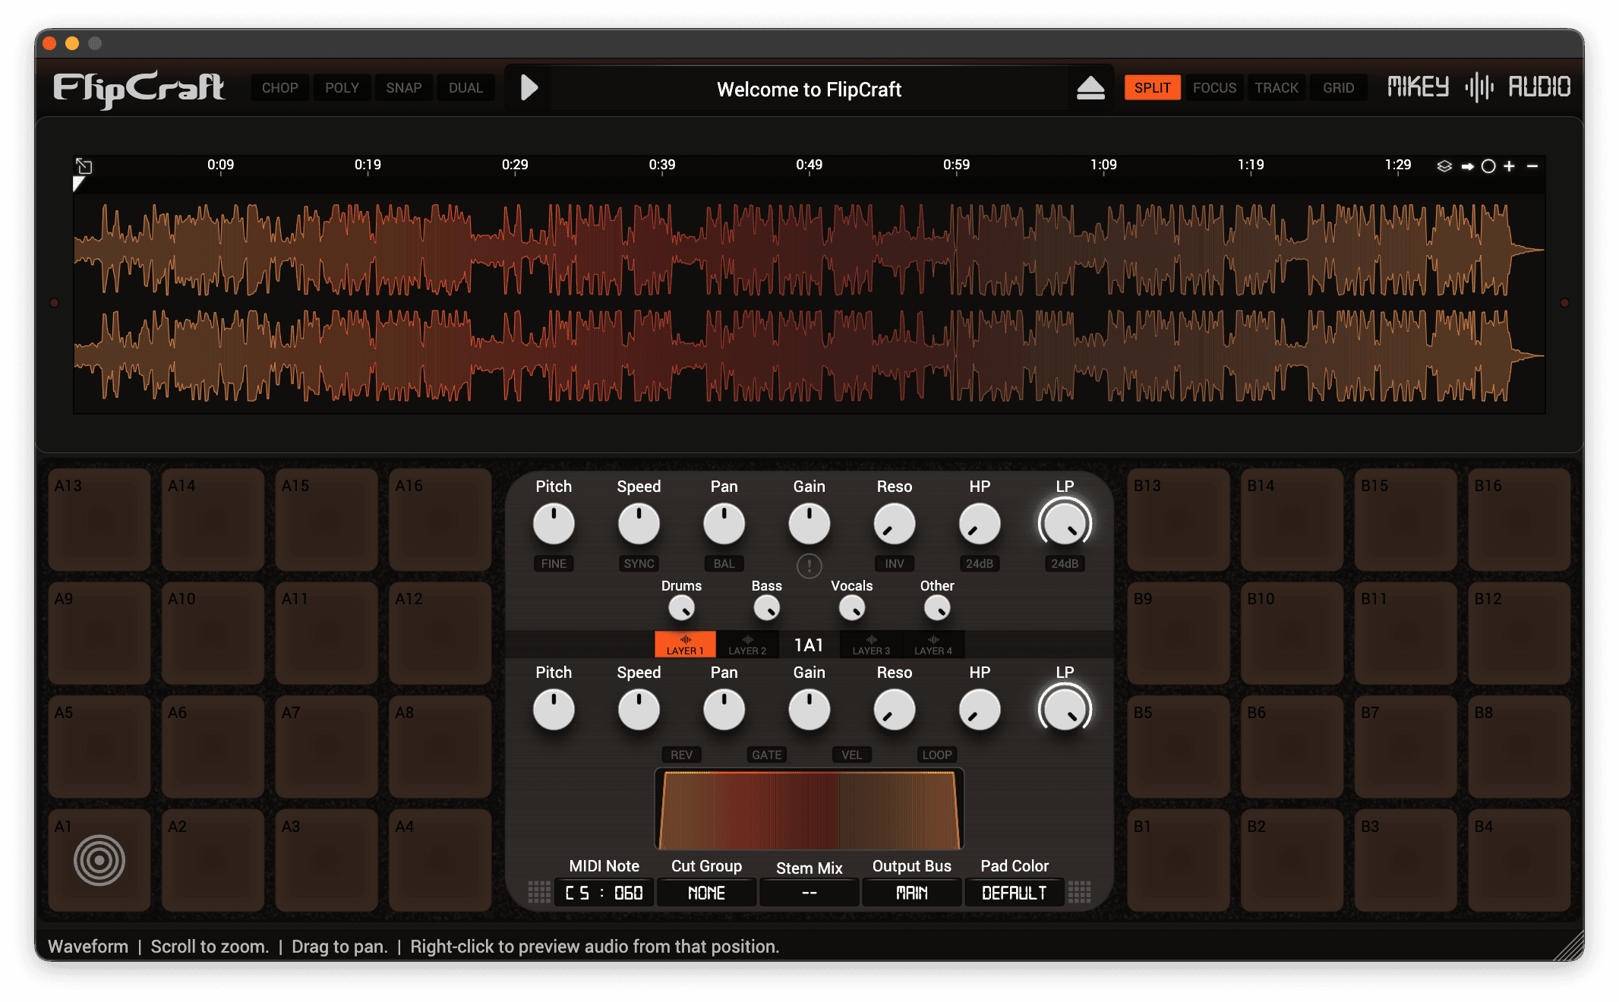Viewport: 1619px width, 1002px height.
Task: Switch to the LAYER 2 tab
Action: pos(747,644)
